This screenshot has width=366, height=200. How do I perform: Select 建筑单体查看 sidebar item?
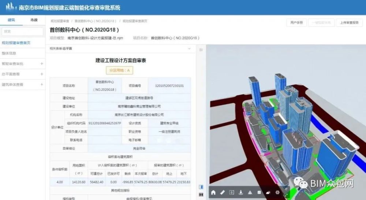(x=12, y=84)
